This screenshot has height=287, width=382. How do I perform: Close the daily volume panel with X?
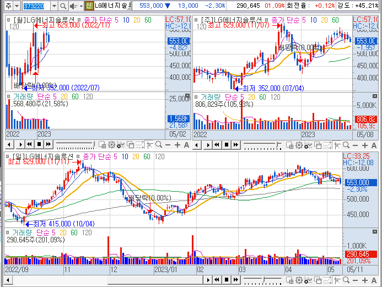click(375, 231)
